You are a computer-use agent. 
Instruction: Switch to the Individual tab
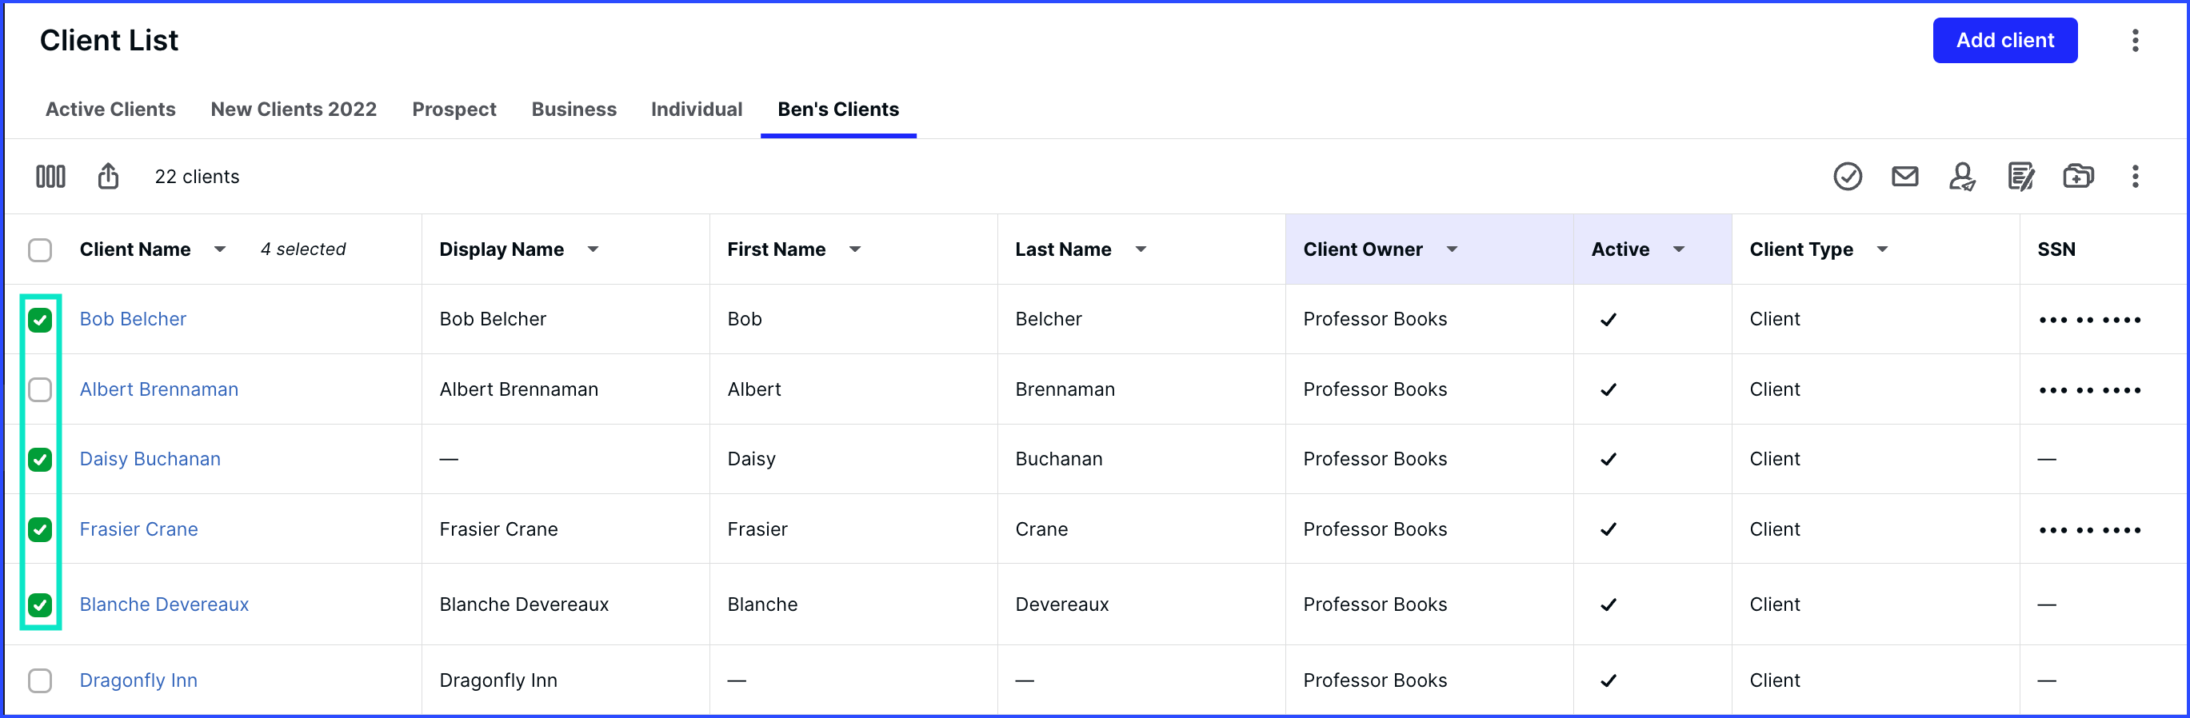click(x=697, y=110)
